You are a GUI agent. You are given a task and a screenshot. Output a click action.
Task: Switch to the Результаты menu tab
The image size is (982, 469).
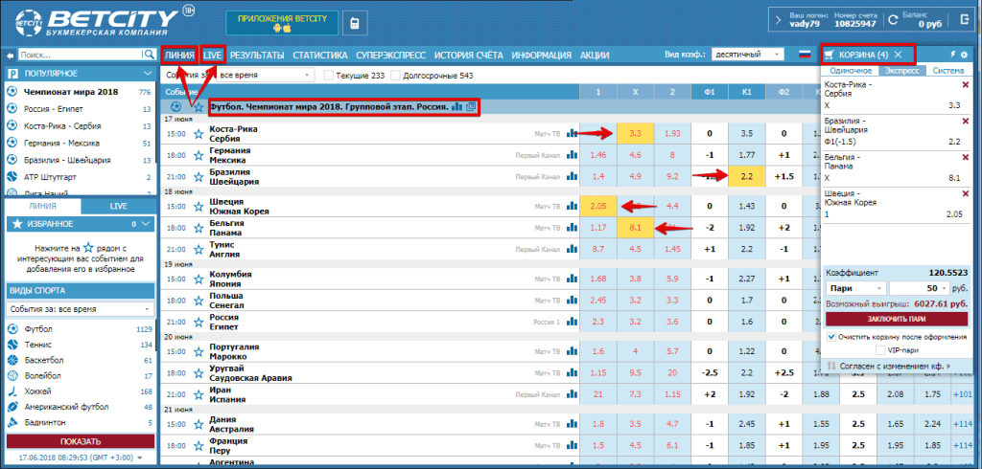point(257,56)
